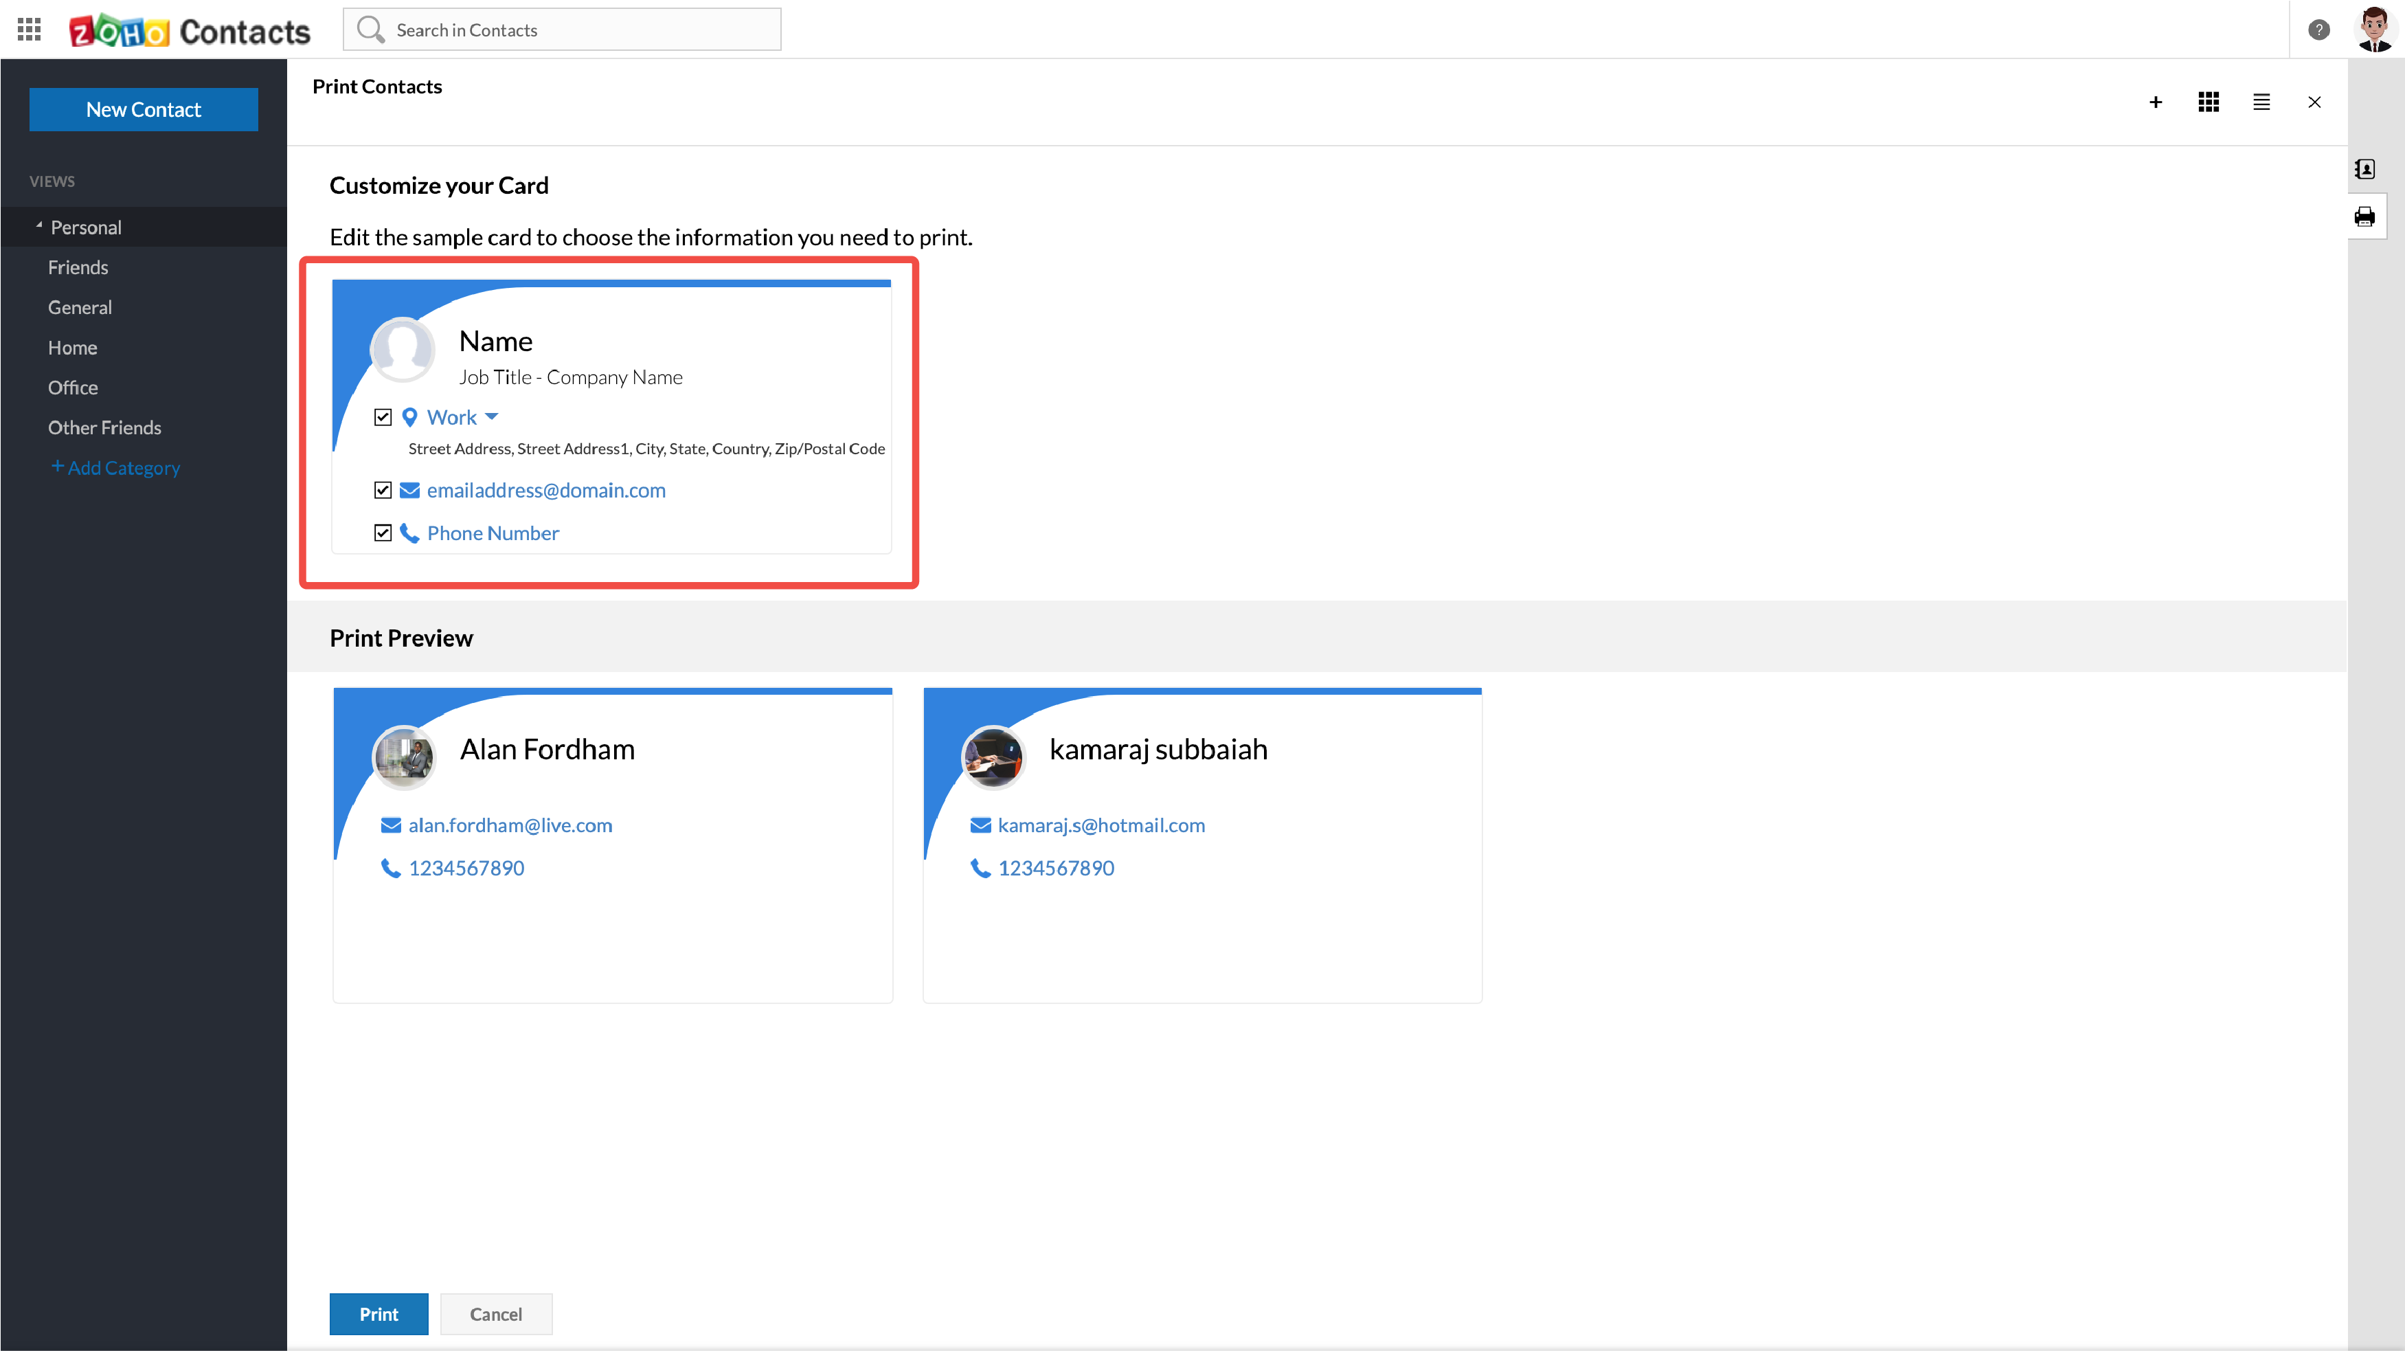
Task: Uncheck the Phone Number checkbox
Action: [383, 533]
